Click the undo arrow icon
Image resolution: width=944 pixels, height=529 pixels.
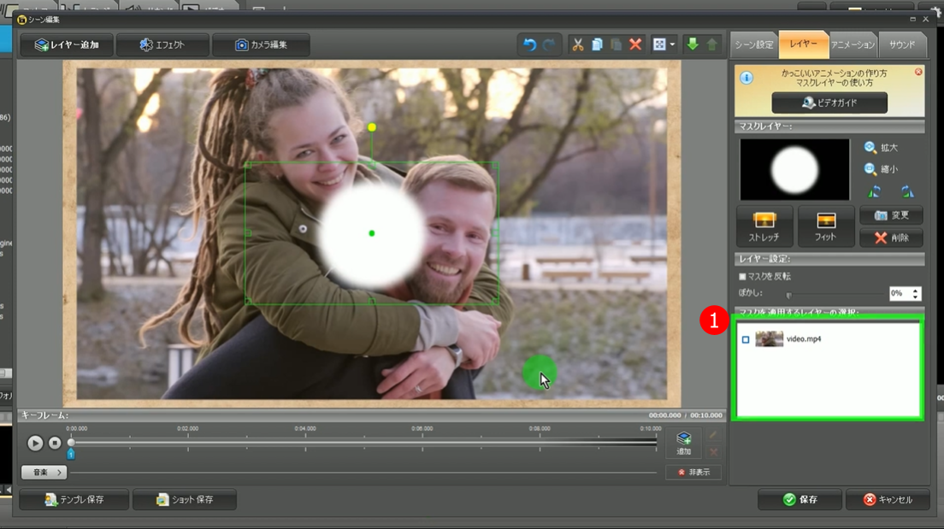(530, 44)
